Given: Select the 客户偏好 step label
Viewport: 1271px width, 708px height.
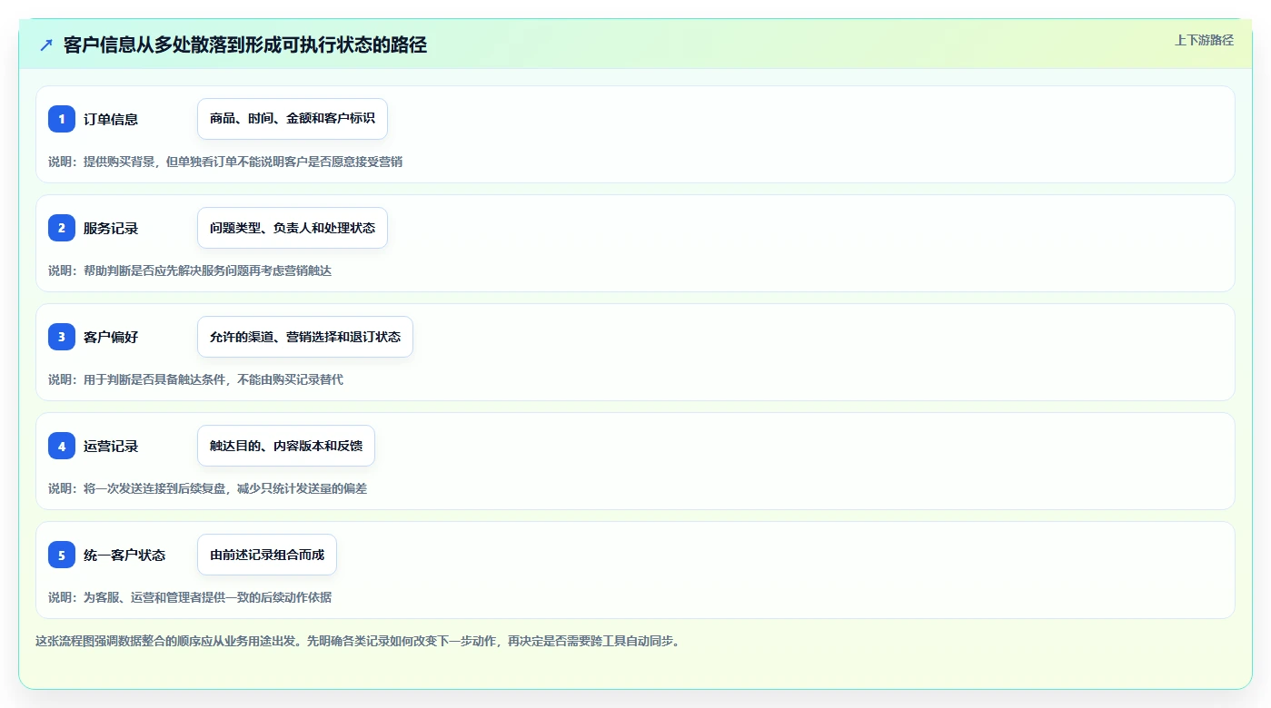Looking at the screenshot, I should pyautogui.click(x=111, y=337).
